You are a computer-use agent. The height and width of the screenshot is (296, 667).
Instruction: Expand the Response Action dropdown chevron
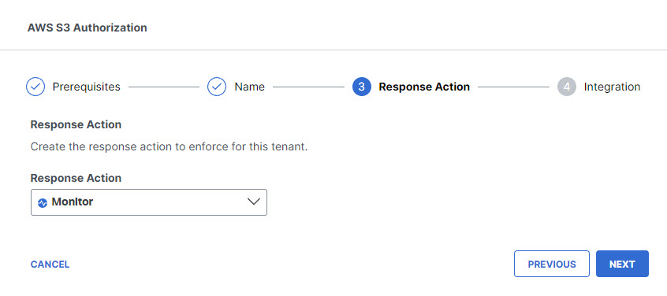254,202
